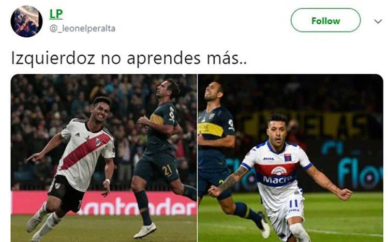Viewport: 388px width, 242px height.
Task: Open the tweet options chevron menu
Action: coord(378,21)
